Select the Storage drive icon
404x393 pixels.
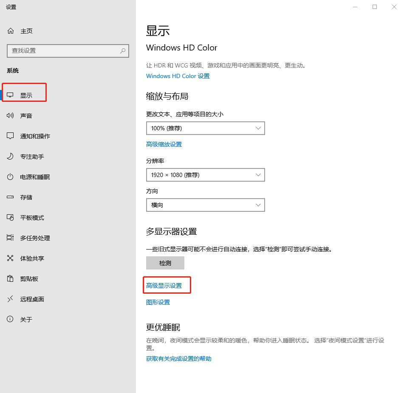11,197
